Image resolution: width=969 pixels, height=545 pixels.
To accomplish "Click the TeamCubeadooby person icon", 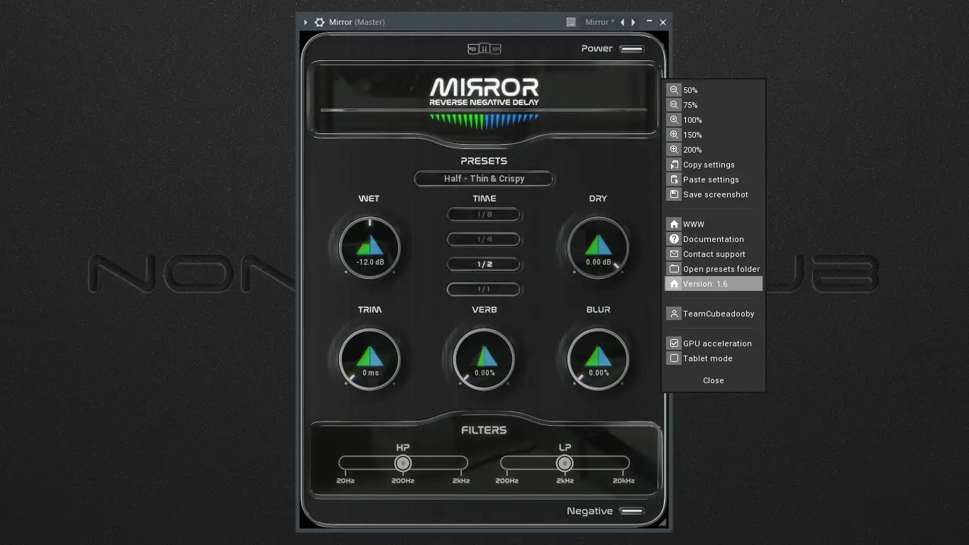I will click(x=674, y=314).
